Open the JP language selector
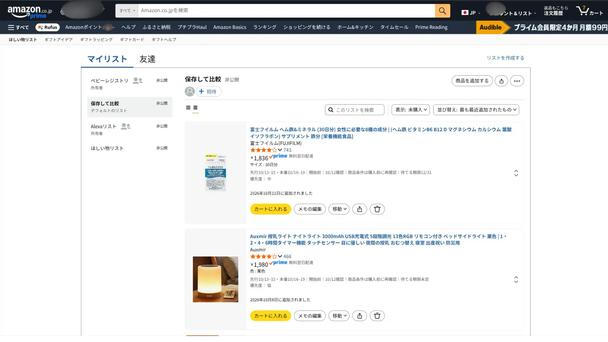Viewport: 608px width, 342px height. point(471,13)
